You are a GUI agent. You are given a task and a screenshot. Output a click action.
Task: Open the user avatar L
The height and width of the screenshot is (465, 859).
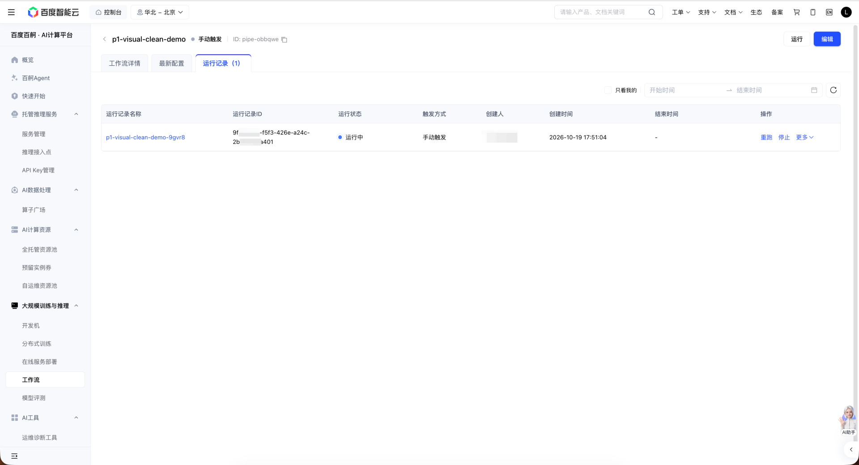coord(846,12)
